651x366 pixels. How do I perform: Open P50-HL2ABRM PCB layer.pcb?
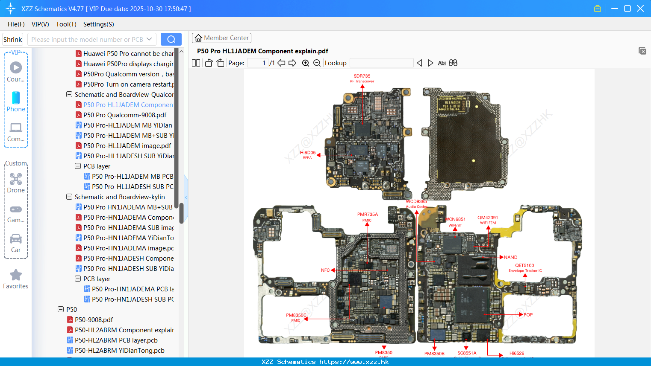pyautogui.click(x=112, y=340)
